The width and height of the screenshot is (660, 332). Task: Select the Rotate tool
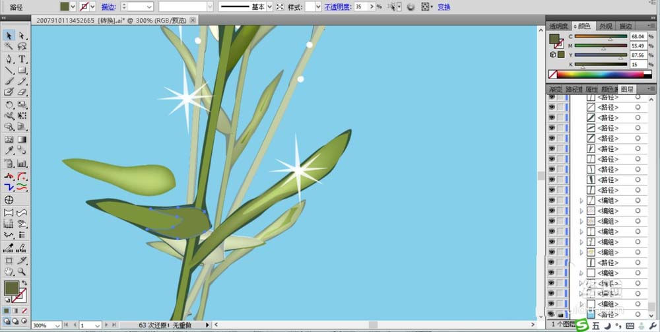[x=9, y=105]
